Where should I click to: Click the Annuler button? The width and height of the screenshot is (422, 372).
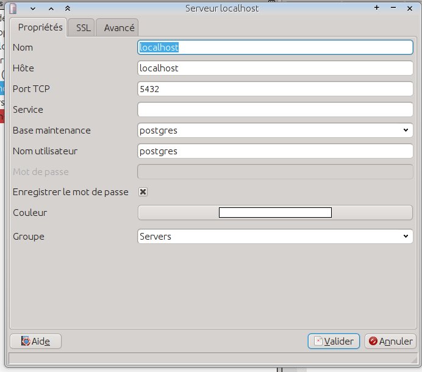pos(390,342)
